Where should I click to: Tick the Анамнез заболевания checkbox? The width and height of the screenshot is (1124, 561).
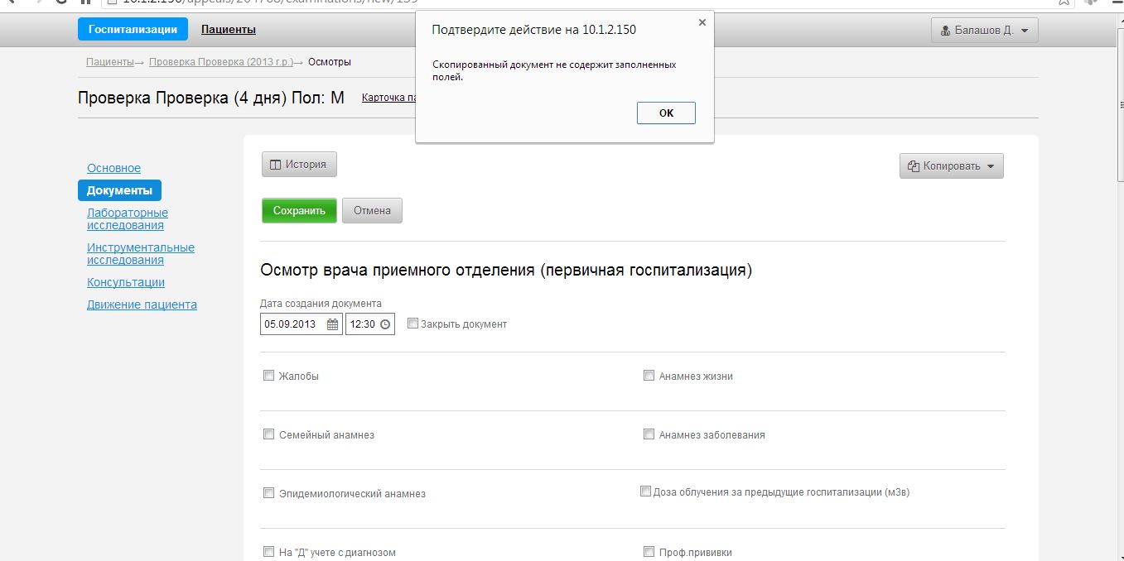click(x=649, y=434)
